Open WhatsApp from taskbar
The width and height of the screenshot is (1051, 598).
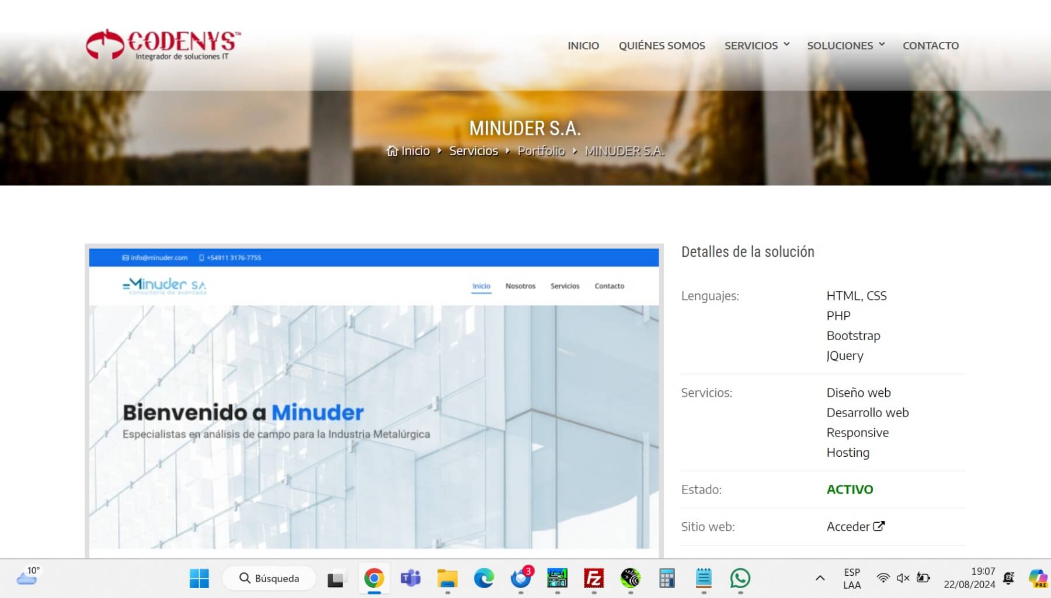point(740,578)
